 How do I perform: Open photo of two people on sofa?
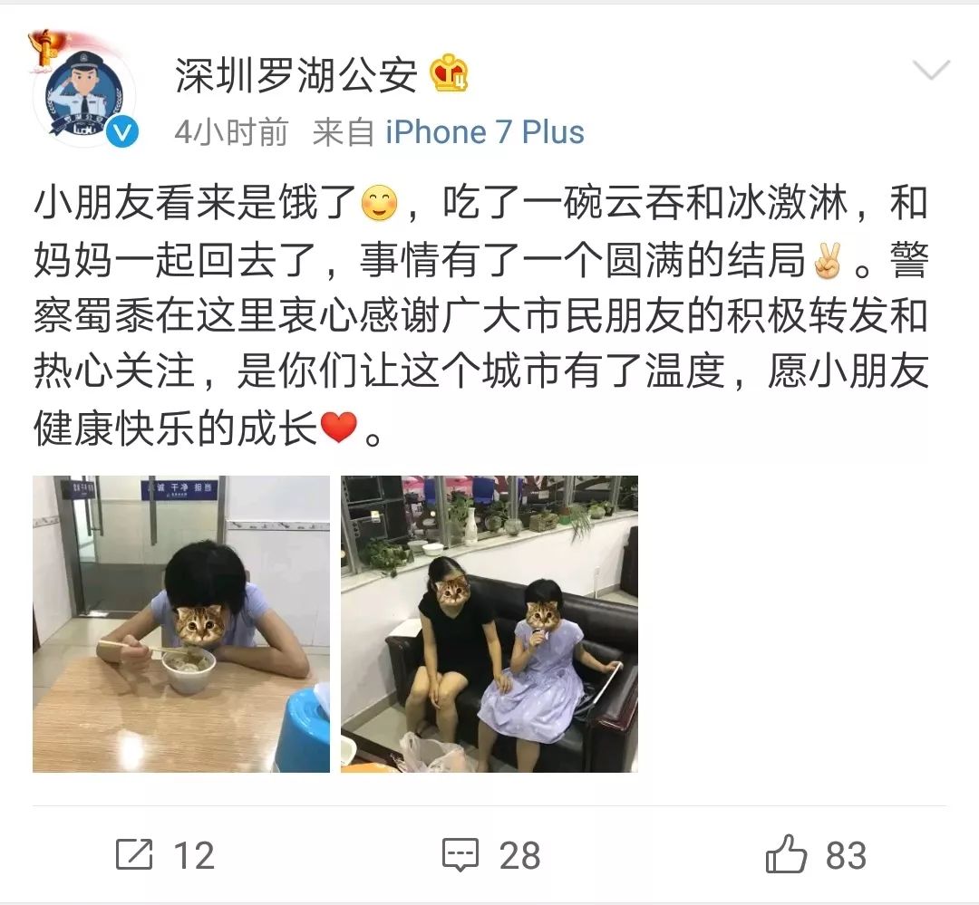pyautogui.click(x=489, y=624)
